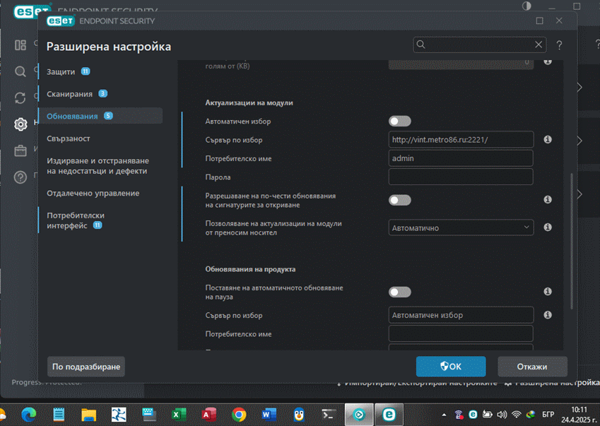Open the dashboard icon in ESET sidebar

(20, 45)
